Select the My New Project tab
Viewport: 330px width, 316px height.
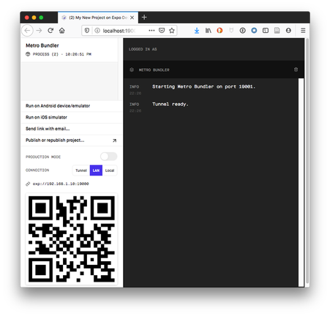click(x=98, y=18)
